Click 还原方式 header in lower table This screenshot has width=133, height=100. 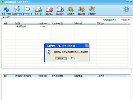112,76
